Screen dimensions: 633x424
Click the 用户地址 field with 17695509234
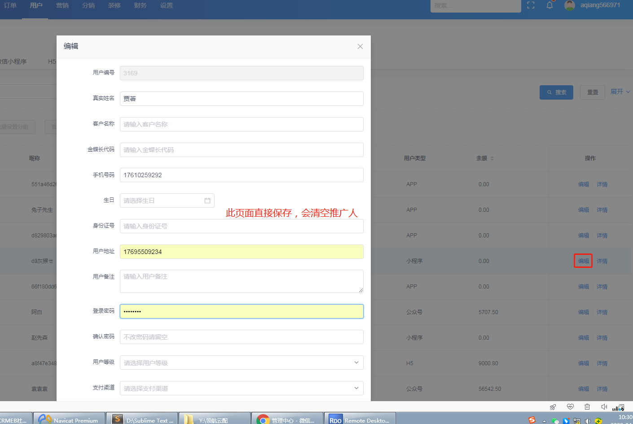coord(242,252)
